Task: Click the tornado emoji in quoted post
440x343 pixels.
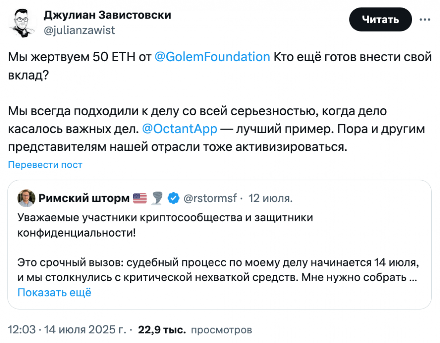Action: click(x=157, y=199)
